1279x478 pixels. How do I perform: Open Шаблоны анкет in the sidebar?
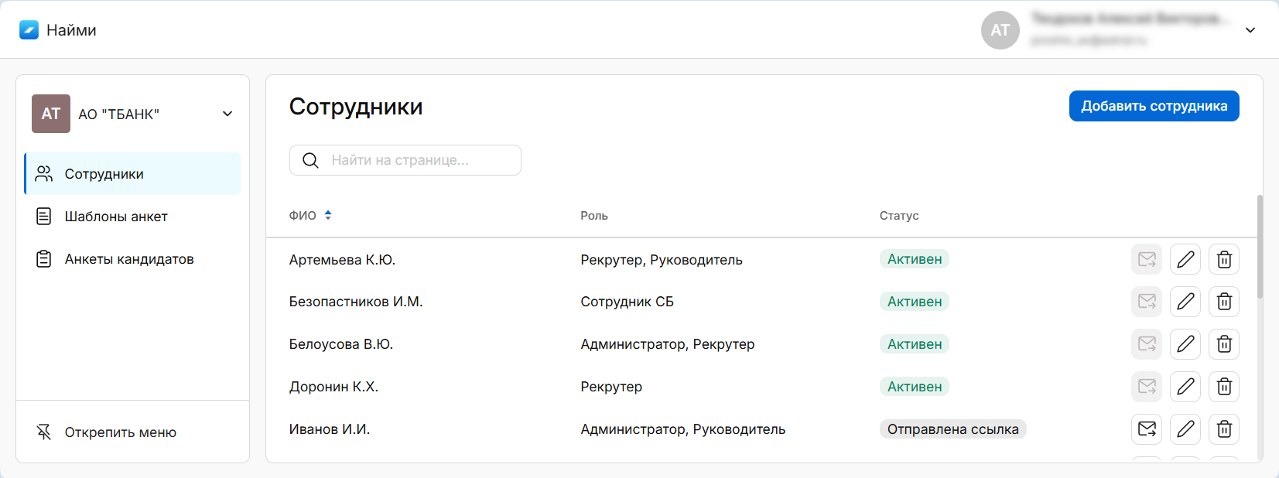coord(116,217)
